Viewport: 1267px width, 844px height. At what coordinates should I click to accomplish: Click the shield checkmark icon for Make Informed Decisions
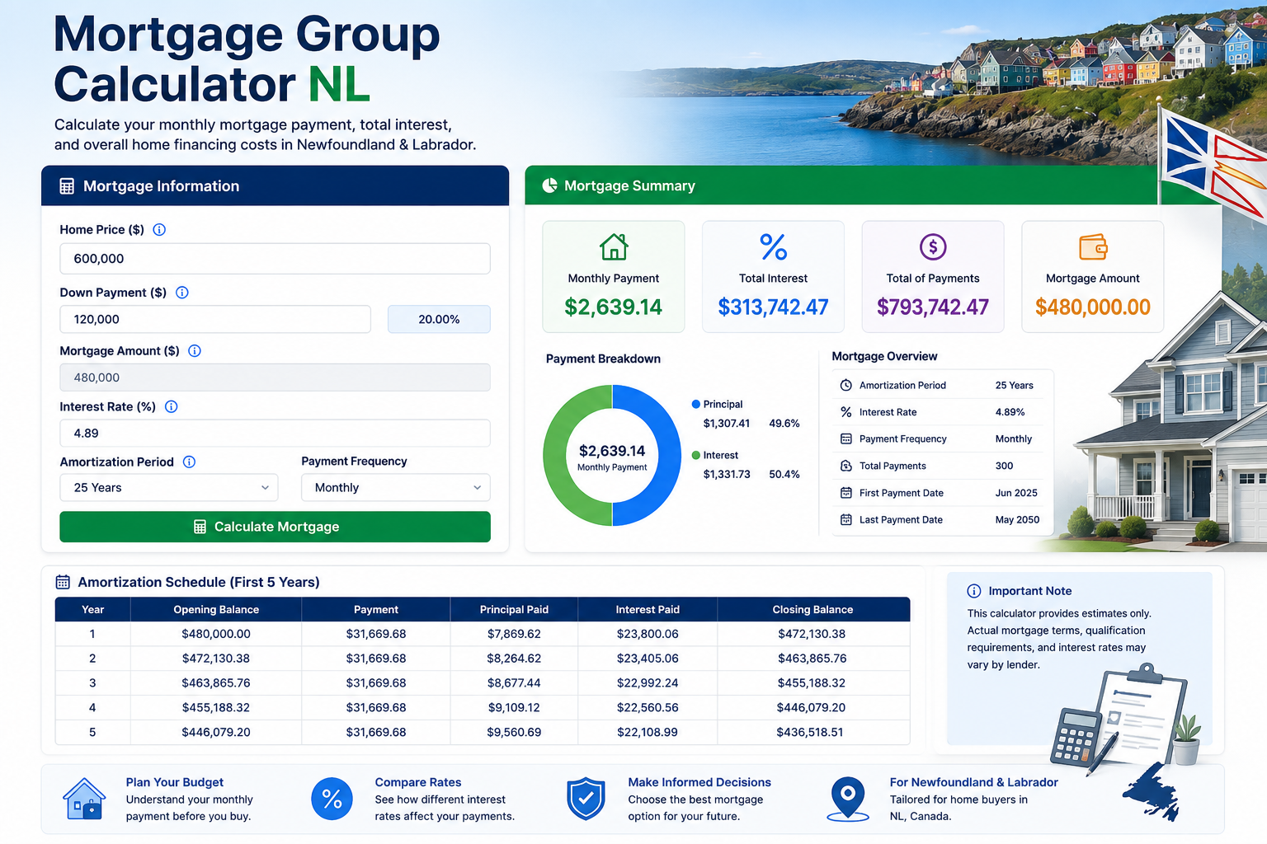point(586,799)
